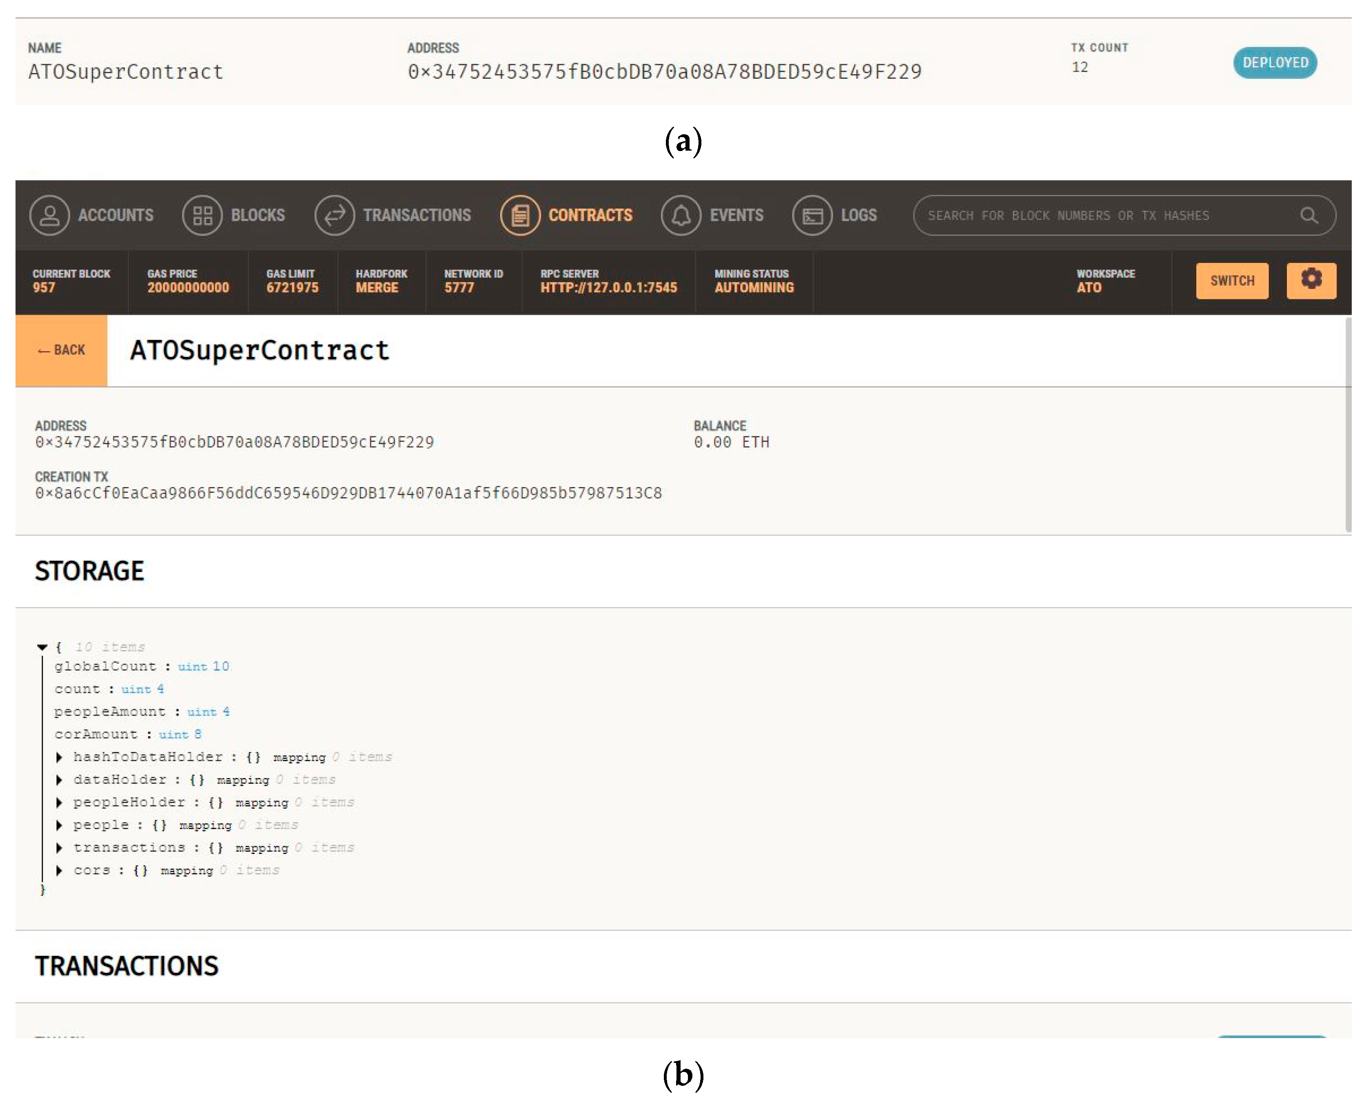Expand the hashToDataHolder mapping
The image size is (1364, 1103).
(x=59, y=757)
